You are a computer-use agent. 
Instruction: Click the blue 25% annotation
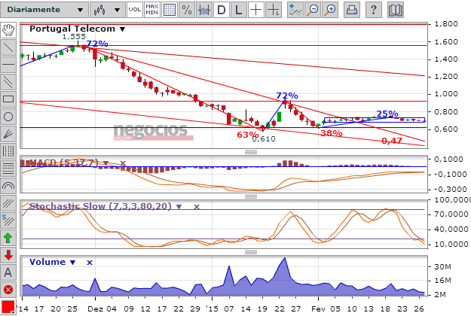coord(387,114)
